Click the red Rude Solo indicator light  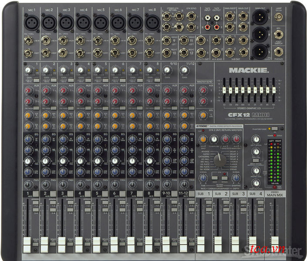coord(274,187)
